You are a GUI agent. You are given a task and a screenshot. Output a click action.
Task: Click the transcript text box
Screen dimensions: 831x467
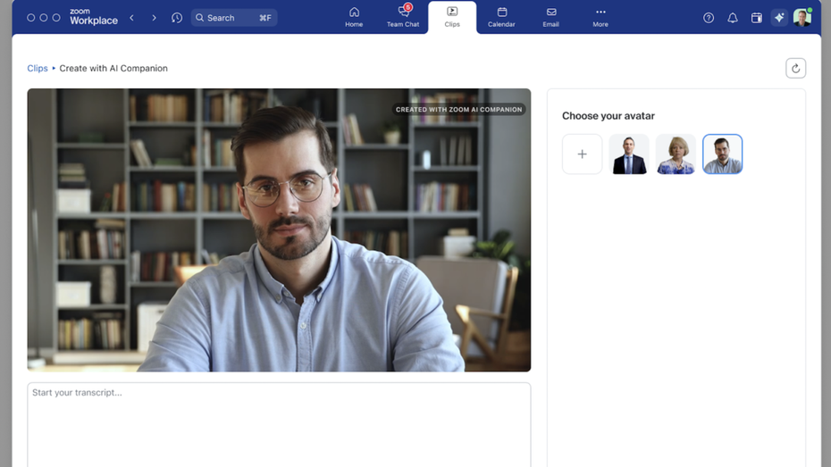(279, 424)
